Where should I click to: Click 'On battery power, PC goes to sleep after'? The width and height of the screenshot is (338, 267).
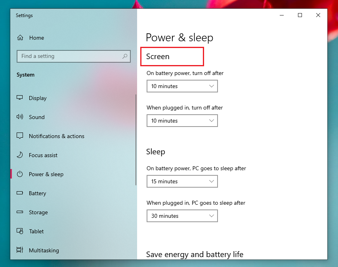click(x=196, y=168)
